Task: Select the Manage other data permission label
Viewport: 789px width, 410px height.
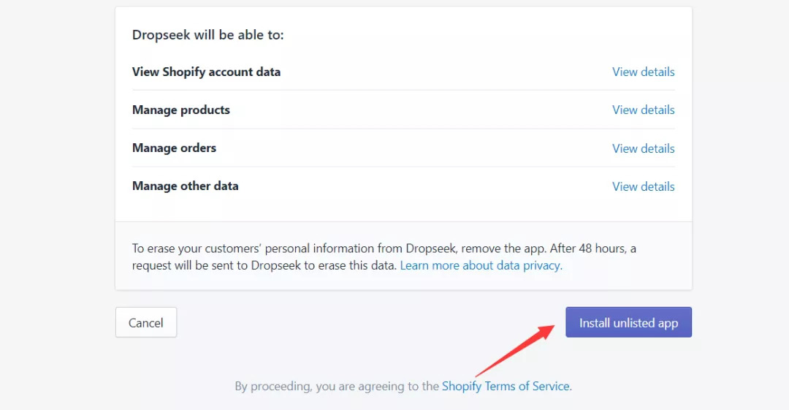Action: pos(185,186)
